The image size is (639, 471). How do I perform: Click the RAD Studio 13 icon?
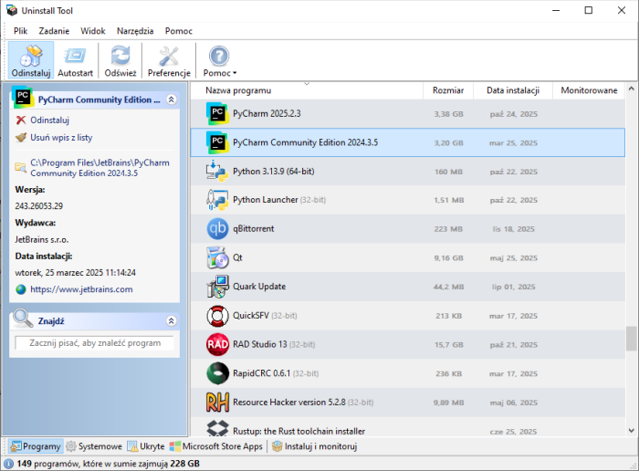(217, 344)
